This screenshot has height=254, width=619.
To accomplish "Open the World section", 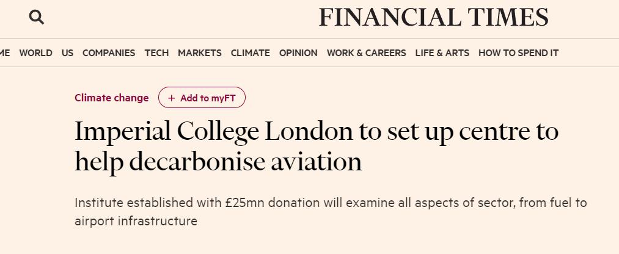I will coord(35,53).
